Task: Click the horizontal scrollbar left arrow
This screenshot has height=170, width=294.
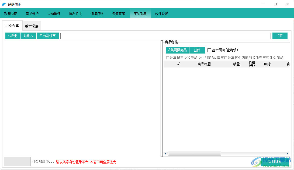Action: click(166, 154)
